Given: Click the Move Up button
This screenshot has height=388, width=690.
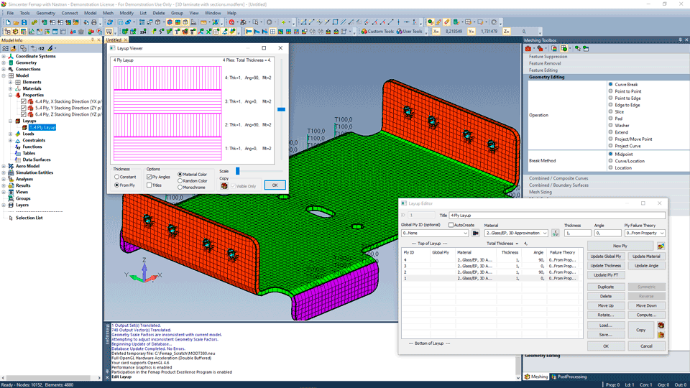Looking at the screenshot, I should coord(606,306).
